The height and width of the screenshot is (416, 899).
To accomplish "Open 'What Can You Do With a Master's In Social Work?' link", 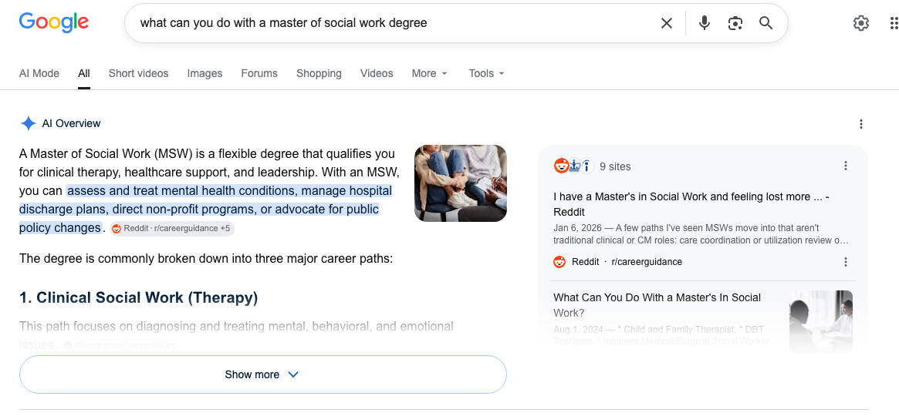I will pos(657,305).
